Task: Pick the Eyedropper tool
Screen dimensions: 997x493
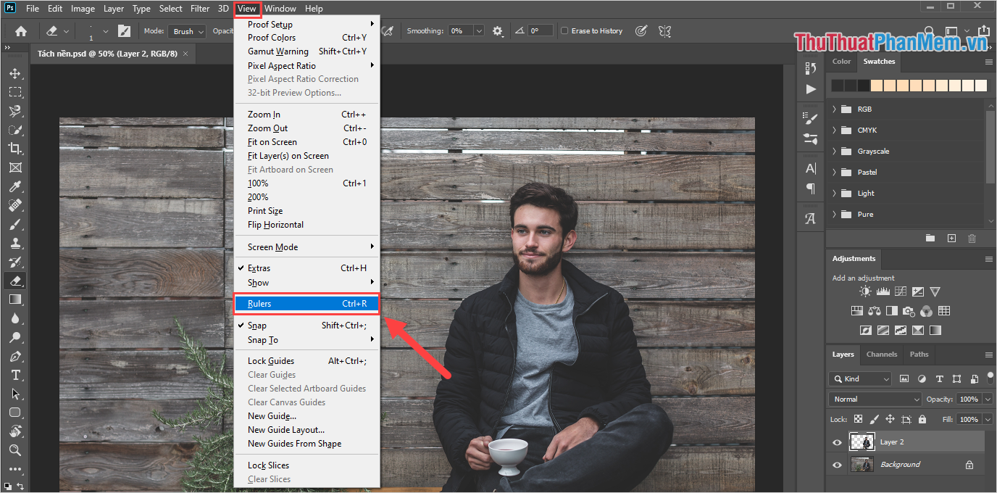Action: pos(14,186)
